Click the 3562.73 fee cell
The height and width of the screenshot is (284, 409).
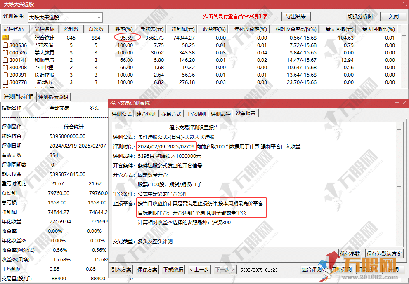[154, 38]
